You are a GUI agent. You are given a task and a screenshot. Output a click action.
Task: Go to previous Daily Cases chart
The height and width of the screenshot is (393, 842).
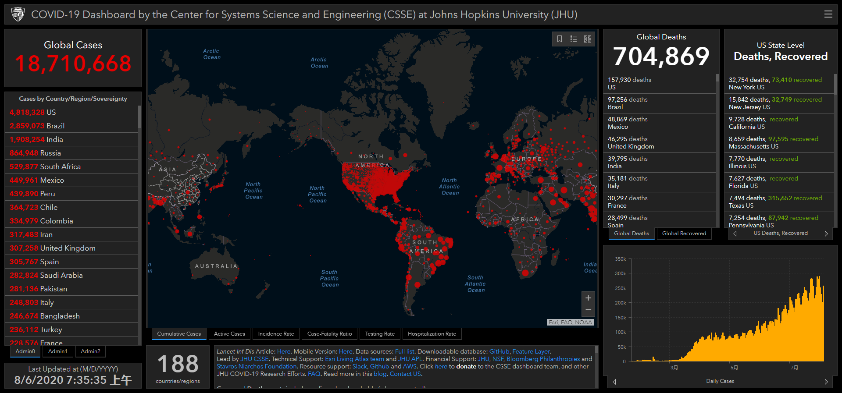pos(614,382)
